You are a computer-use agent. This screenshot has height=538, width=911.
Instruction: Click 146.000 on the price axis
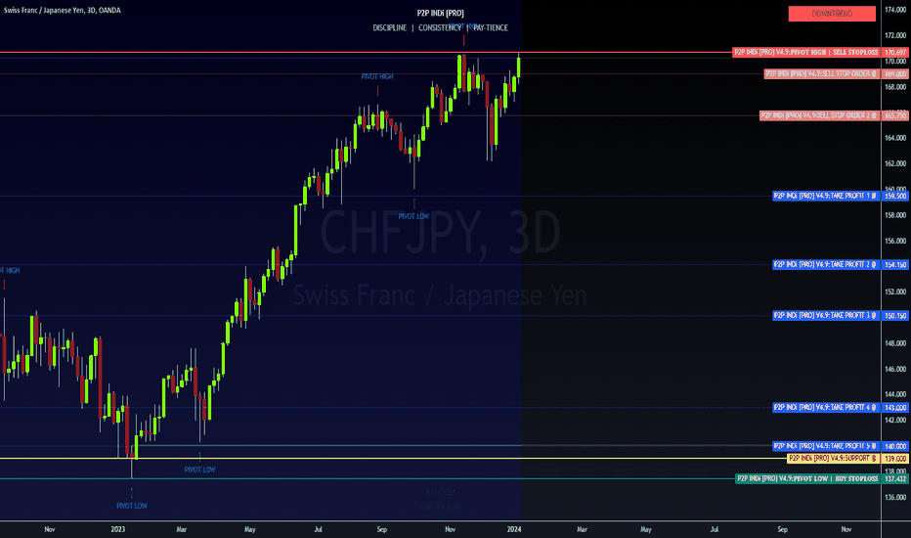click(x=895, y=369)
